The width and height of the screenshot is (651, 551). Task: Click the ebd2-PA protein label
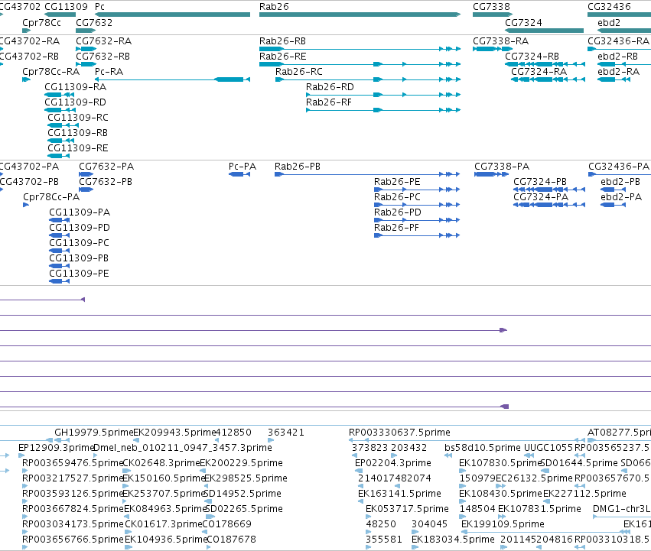click(621, 197)
